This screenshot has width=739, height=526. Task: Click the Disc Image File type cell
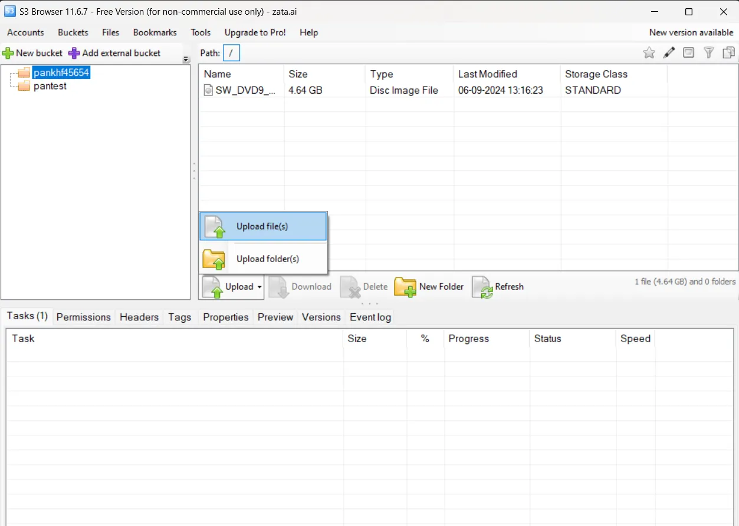[x=404, y=90]
